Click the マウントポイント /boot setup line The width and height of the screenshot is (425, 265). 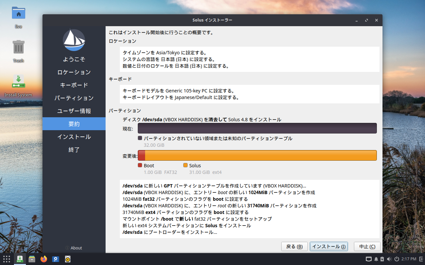(197, 219)
